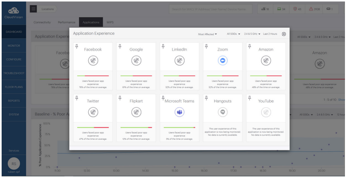Image resolution: width=347 pixels, height=178 pixels.
Task: Open Baseline panel All SSIDs dropdown
Action: click(x=306, y=115)
